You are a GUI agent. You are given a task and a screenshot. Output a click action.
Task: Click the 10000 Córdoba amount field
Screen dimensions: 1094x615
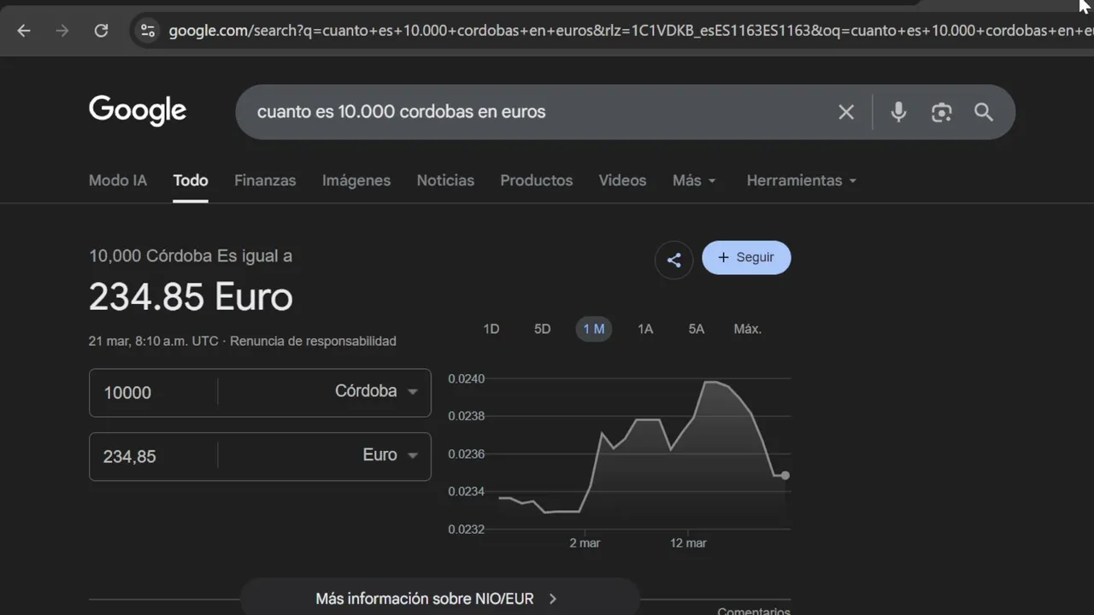click(x=154, y=392)
